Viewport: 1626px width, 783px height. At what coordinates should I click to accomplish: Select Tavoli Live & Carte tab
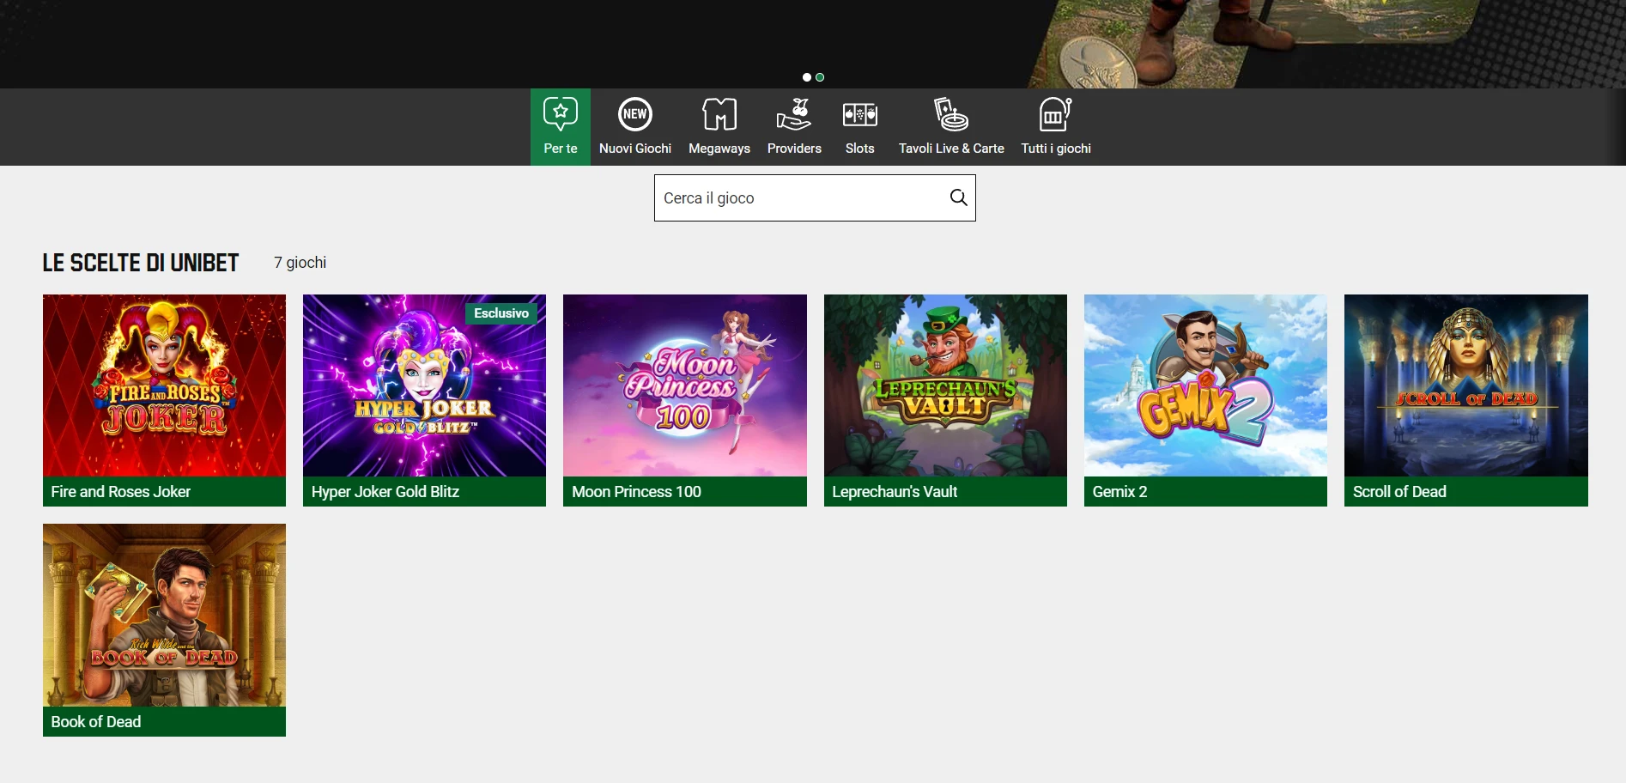951,127
